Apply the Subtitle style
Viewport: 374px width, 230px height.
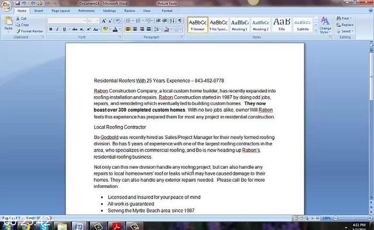pos(303,25)
